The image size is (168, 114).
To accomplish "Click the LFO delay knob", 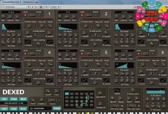I will (x=120, y=98).
